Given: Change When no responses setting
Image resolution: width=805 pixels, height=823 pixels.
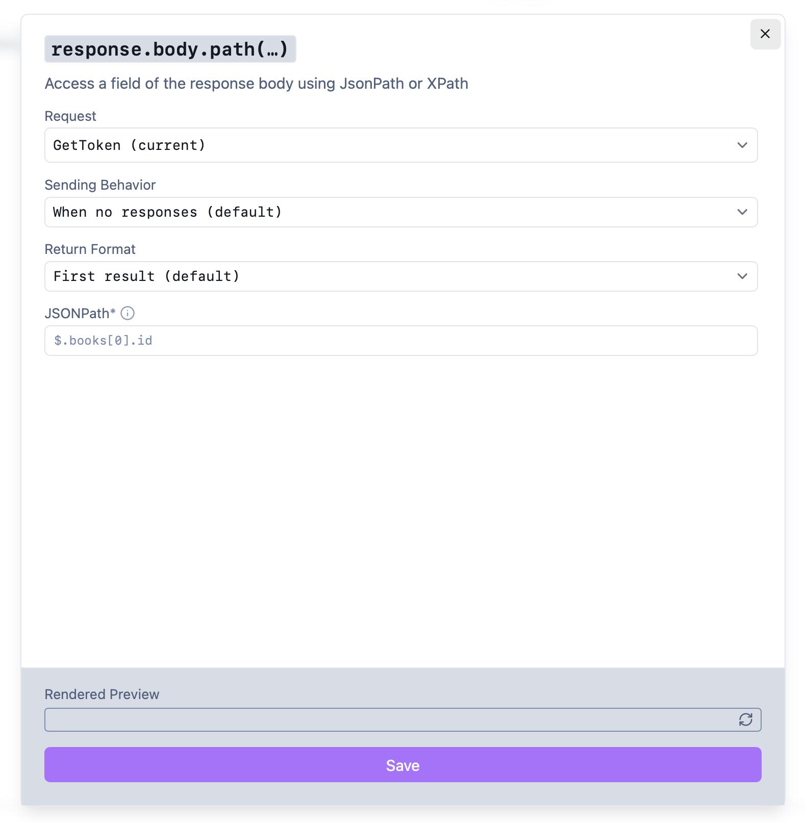Looking at the screenshot, I should [168, 212].
